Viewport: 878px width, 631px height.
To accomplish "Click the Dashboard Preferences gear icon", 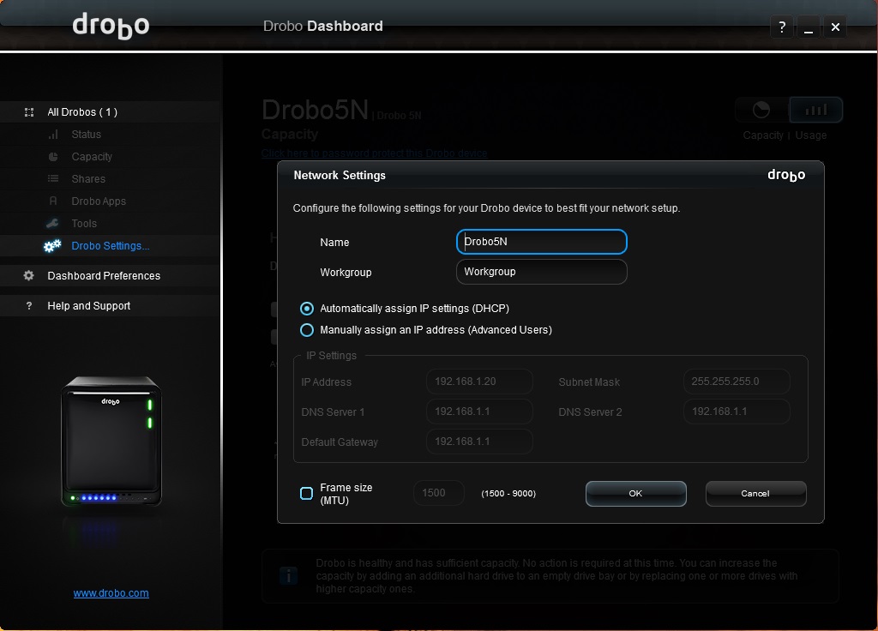I will (x=29, y=275).
